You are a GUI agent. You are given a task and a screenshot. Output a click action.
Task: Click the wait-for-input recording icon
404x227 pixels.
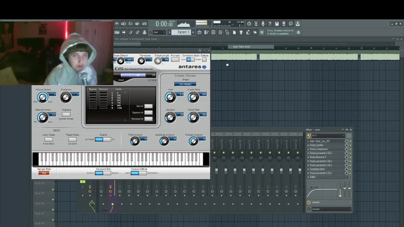coord(124,24)
